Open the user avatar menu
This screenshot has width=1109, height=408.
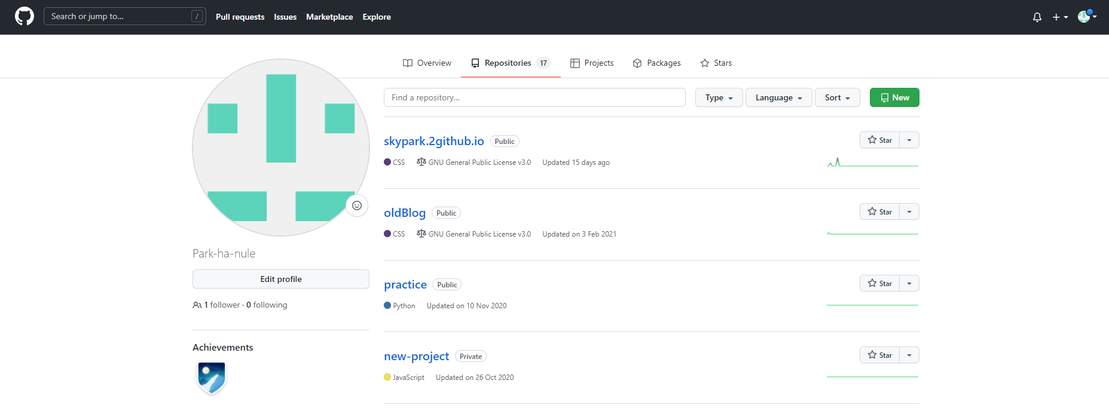click(1087, 17)
